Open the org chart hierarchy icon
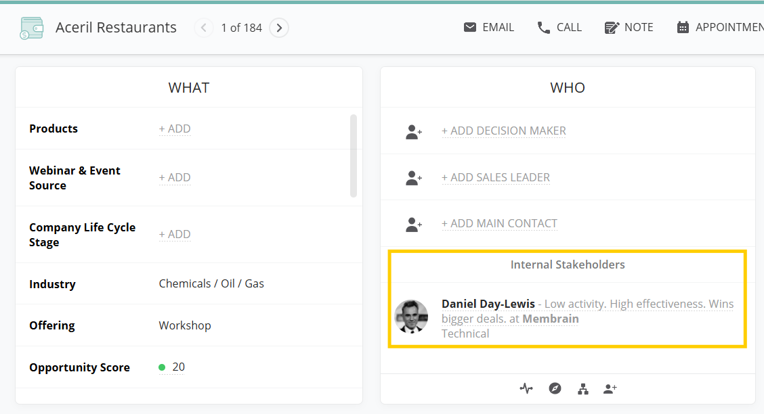Screen dimensions: 764x414 click(582, 388)
